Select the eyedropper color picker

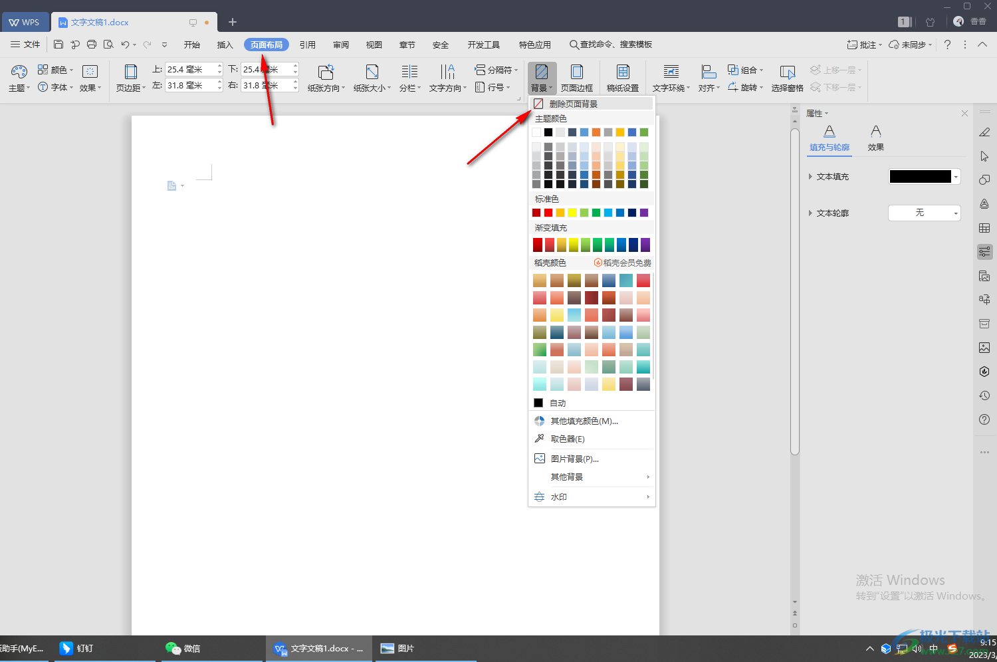click(x=567, y=439)
